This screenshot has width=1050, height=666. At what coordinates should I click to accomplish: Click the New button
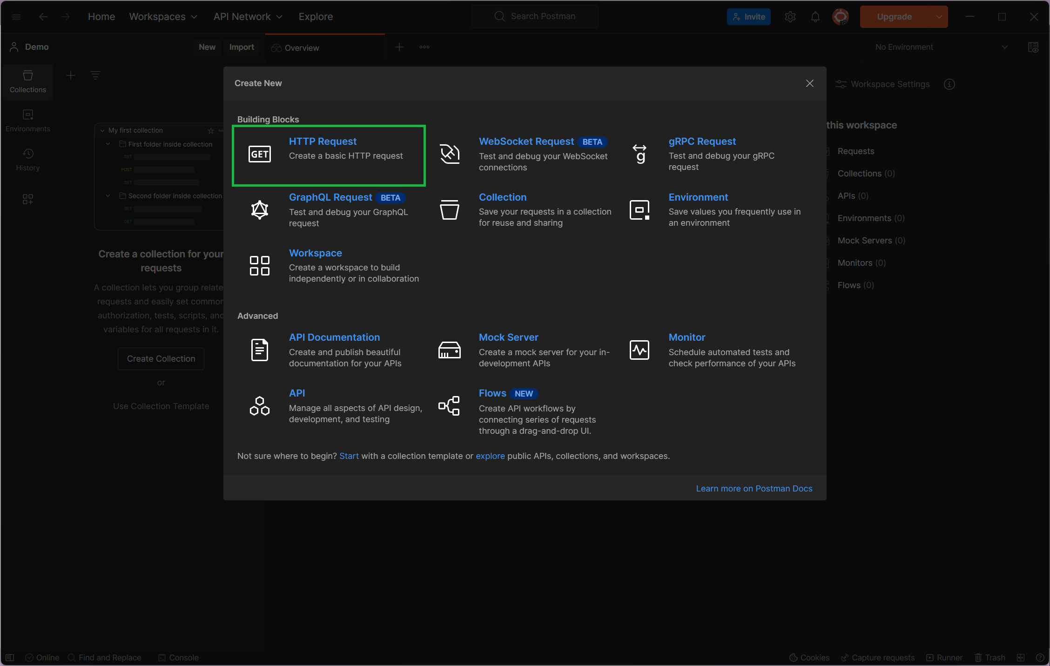click(207, 47)
